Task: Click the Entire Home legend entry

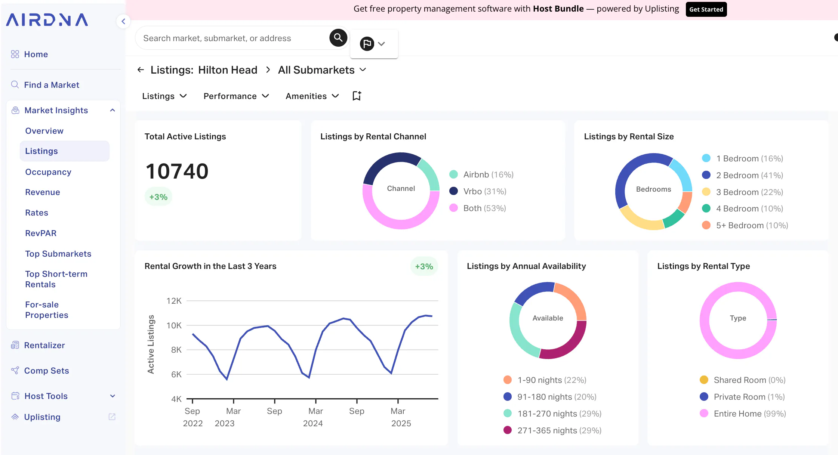Action: (x=743, y=414)
